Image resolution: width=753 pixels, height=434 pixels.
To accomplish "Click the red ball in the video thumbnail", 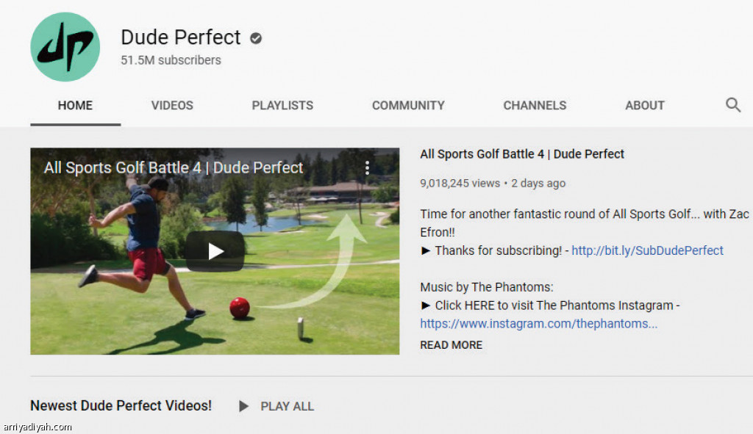I will click(240, 308).
